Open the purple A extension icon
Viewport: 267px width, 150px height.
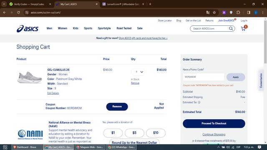click(224, 12)
